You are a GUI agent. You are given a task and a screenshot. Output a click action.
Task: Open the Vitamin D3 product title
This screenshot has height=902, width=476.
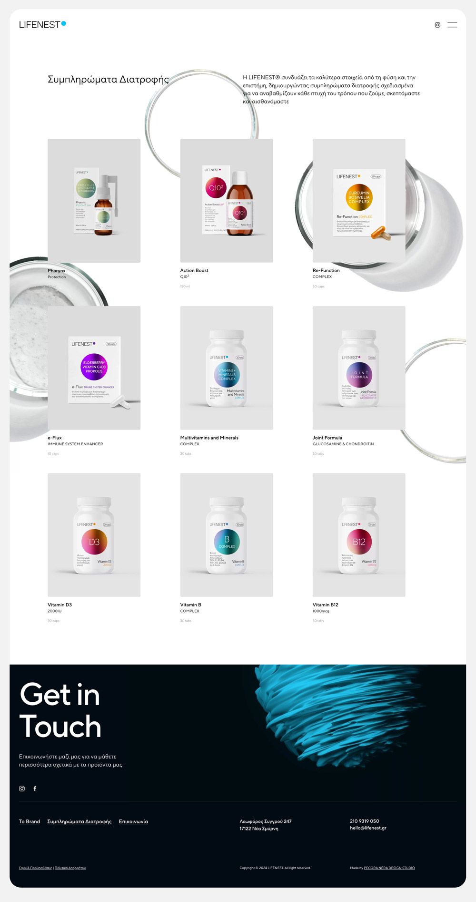point(60,605)
